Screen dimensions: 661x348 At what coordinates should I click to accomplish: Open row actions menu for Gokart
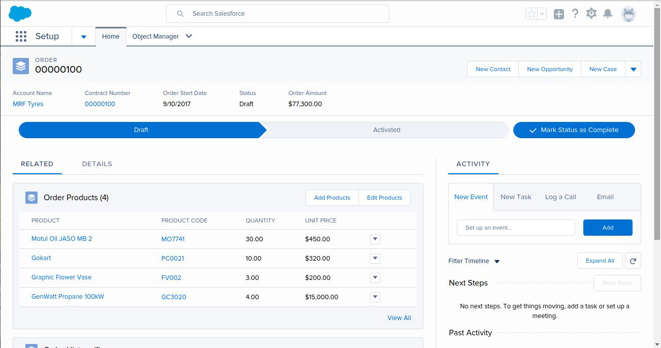coord(375,258)
